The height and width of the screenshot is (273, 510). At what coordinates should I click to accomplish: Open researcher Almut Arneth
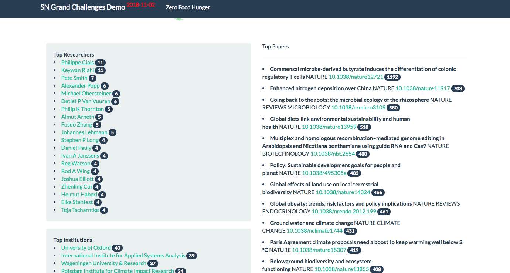[x=78, y=117]
